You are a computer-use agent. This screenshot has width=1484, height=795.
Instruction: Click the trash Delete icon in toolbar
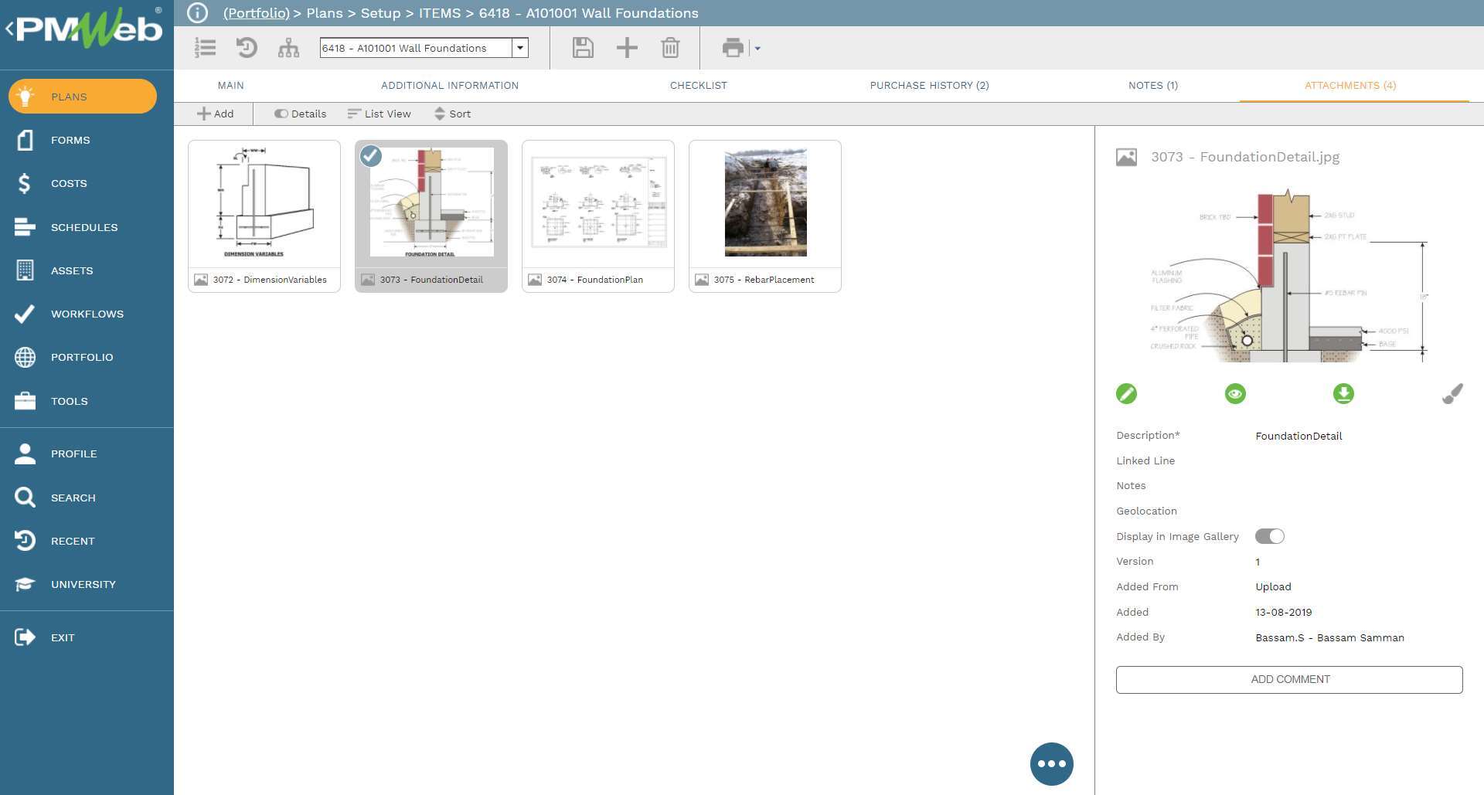(x=670, y=48)
